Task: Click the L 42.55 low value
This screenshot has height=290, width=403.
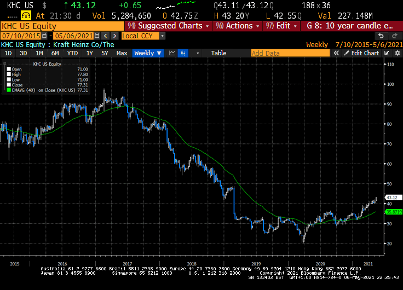Action: coord(283,16)
